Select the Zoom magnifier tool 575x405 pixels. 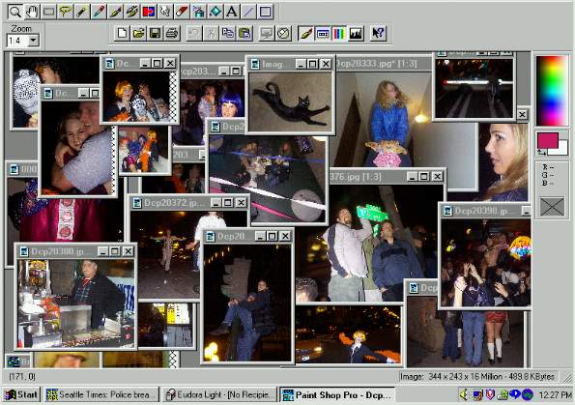click(15, 12)
